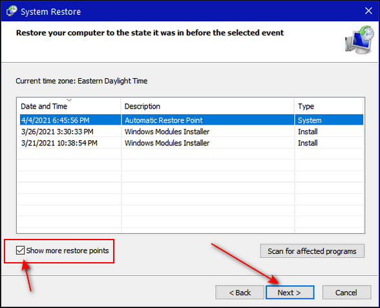Go back with the Back button
Image resolution: width=380 pixels, height=308 pixels.
coord(240,293)
